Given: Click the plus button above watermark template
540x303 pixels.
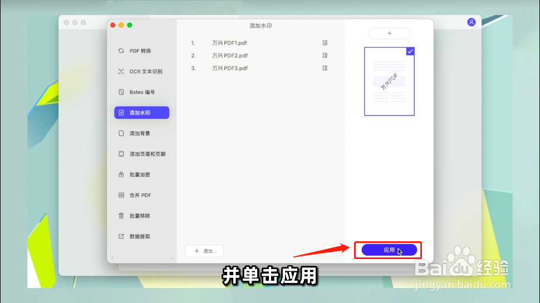Looking at the screenshot, I should 389,33.
